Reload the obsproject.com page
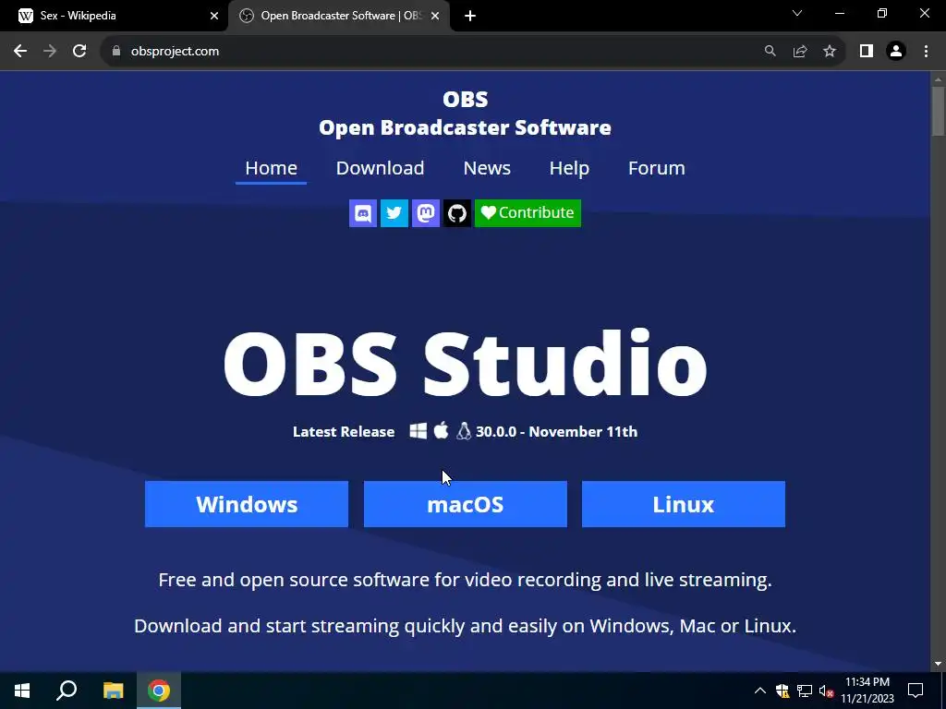The width and height of the screenshot is (946, 709). tap(79, 52)
